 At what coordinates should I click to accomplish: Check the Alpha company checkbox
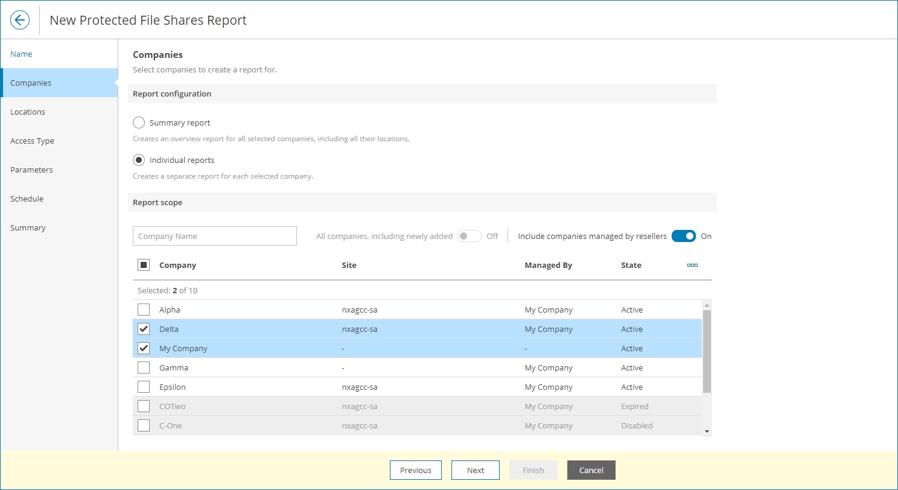coord(144,310)
